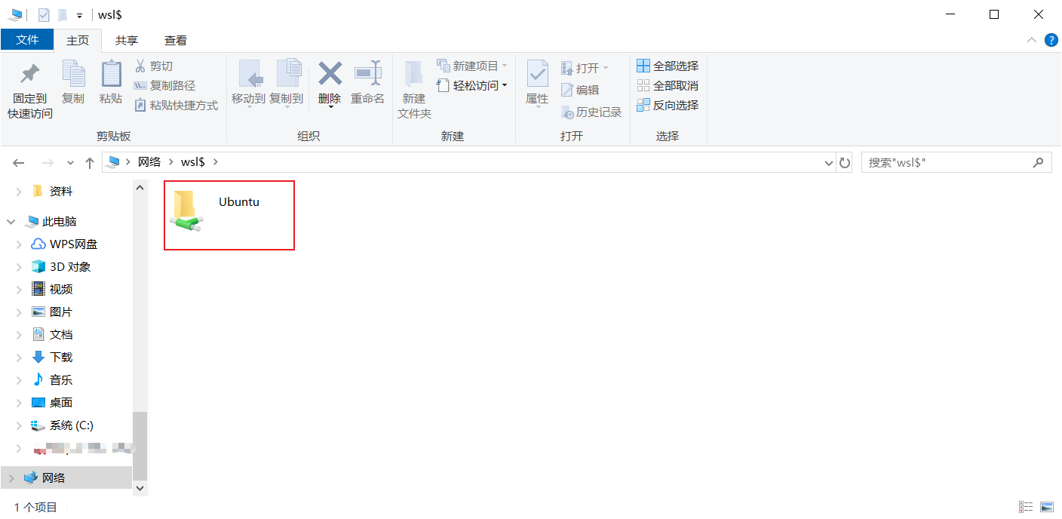Refresh with the address bar refresh icon
The width and height of the screenshot is (1062, 519).
coord(844,161)
